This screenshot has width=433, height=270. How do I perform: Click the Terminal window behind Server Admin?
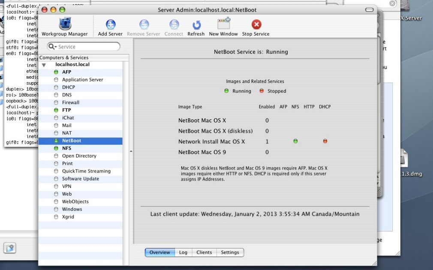click(x=21, y=74)
